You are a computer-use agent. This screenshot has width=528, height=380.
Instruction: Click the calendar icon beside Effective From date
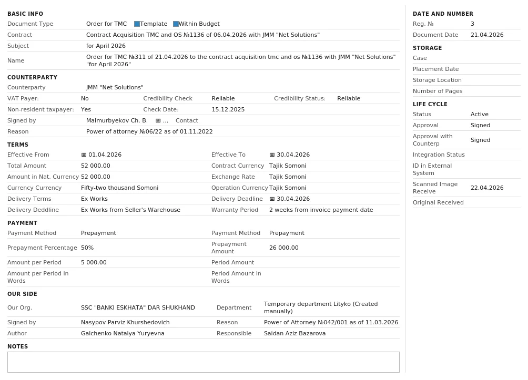[84, 155]
